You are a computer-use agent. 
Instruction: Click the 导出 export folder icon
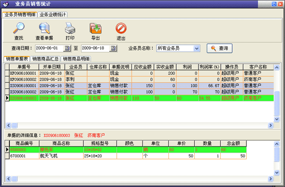[x=95, y=28]
